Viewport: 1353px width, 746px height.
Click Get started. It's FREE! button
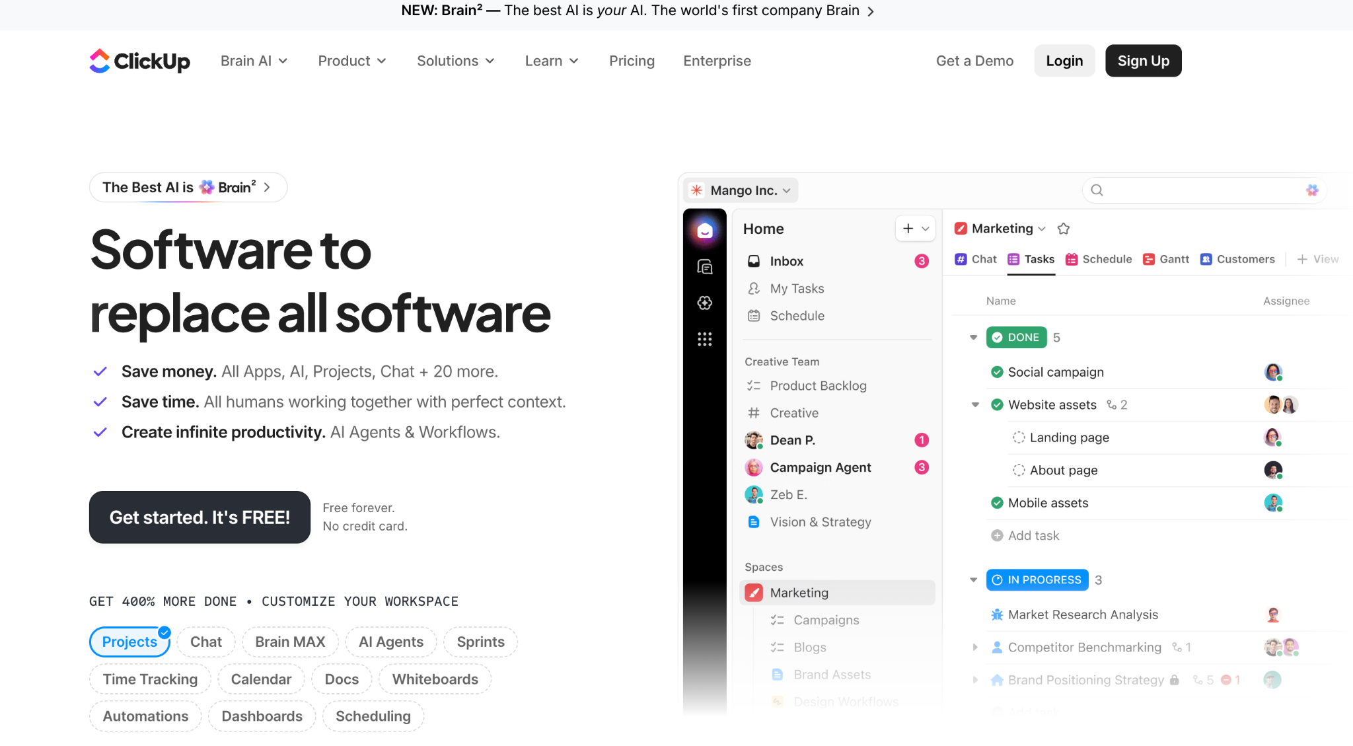point(200,517)
